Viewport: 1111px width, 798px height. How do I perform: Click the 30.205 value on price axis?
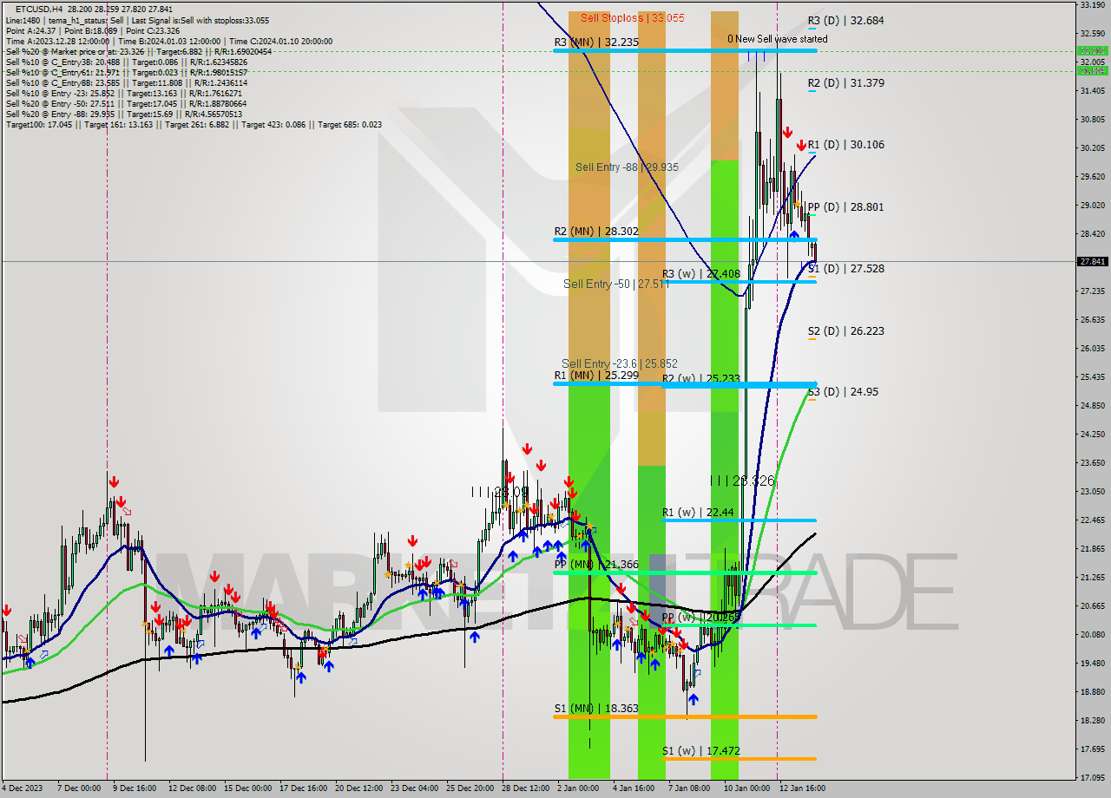(x=1092, y=147)
